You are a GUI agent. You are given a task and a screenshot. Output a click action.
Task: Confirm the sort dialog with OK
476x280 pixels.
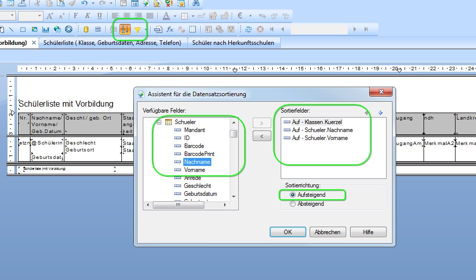click(288, 232)
